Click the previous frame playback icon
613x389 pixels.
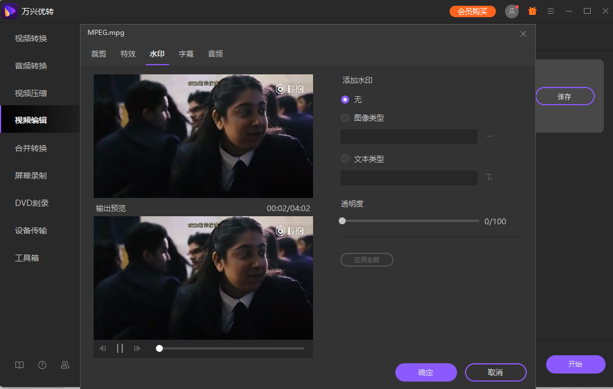pyautogui.click(x=103, y=348)
